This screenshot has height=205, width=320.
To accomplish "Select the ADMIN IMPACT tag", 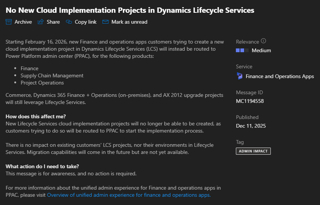I will (x=253, y=151).
